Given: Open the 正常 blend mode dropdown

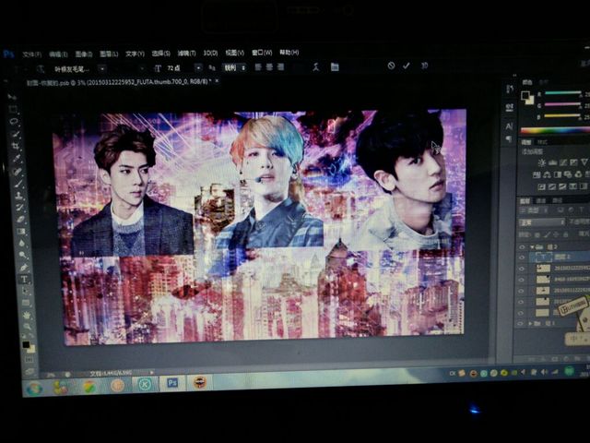Looking at the screenshot, I should coord(542,222).
